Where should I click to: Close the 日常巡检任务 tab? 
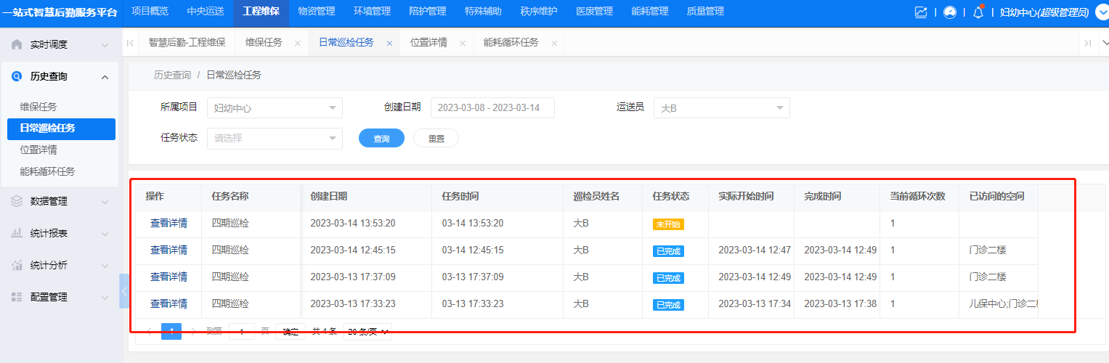(389, 43)
